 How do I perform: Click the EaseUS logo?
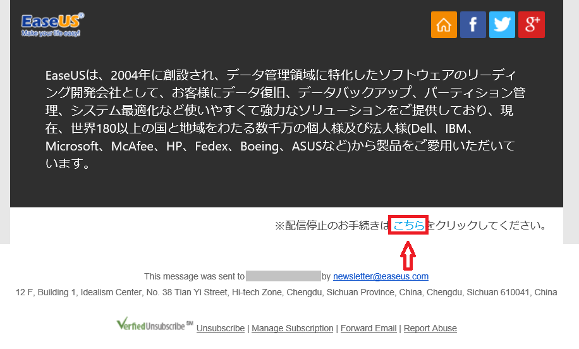point(53,25)
